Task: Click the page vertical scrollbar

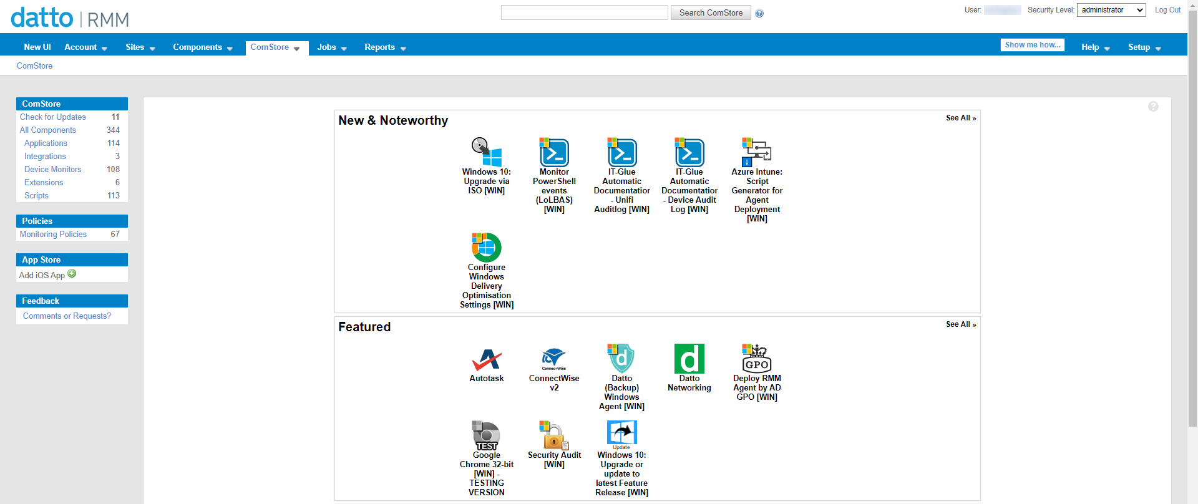Action: coord(1192,218)
